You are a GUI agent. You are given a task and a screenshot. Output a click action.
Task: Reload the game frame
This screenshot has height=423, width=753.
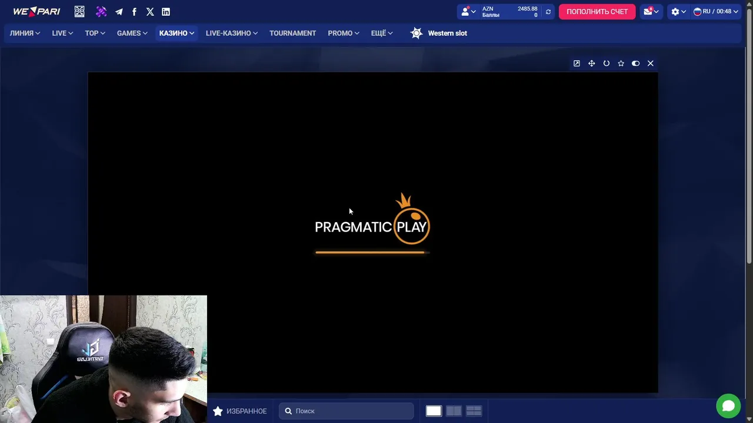(606, 63)
